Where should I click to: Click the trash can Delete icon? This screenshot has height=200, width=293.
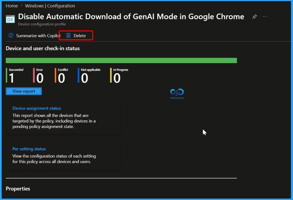click(x=68, y=35)
